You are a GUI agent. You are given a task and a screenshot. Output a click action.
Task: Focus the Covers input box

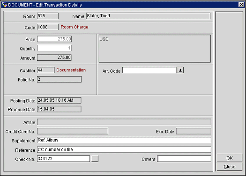[x=184, y=159]
